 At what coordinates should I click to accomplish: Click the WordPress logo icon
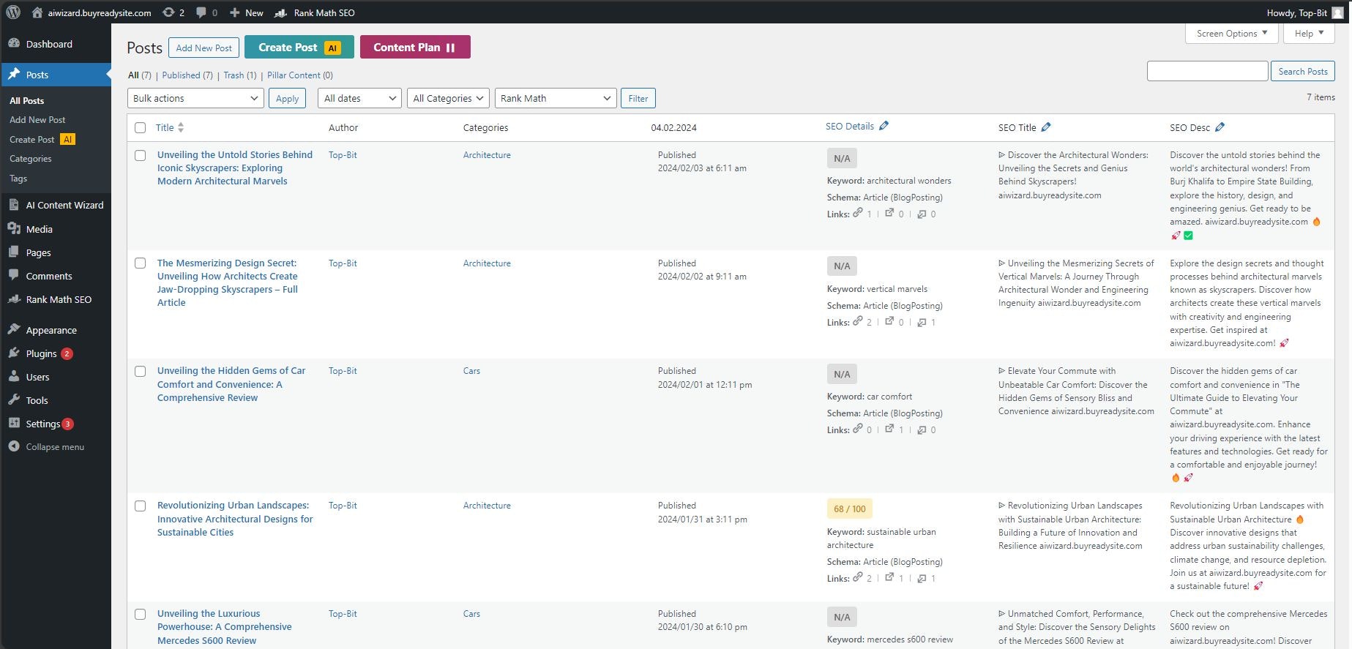(13, 12)
